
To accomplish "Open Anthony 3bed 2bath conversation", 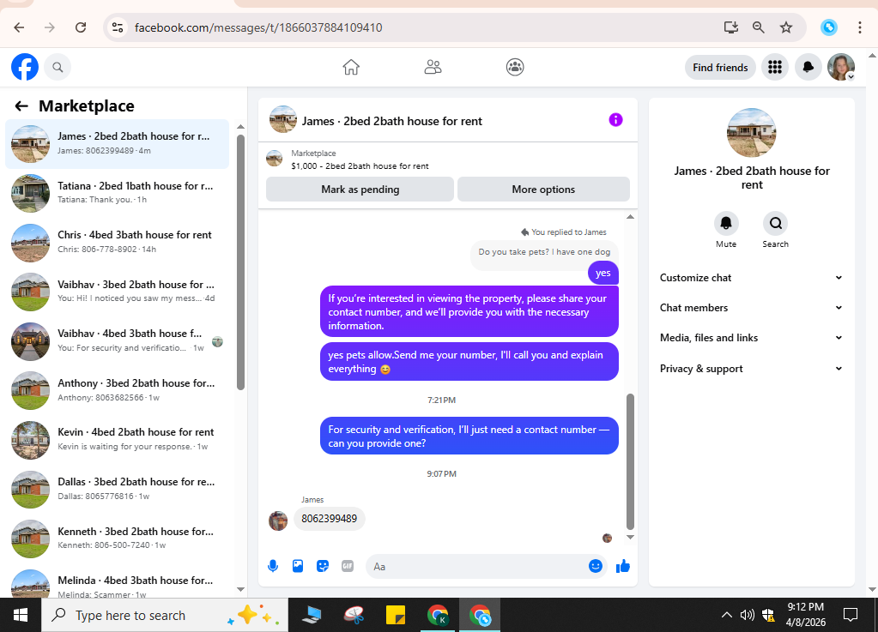I will click(x=117, y=390).
